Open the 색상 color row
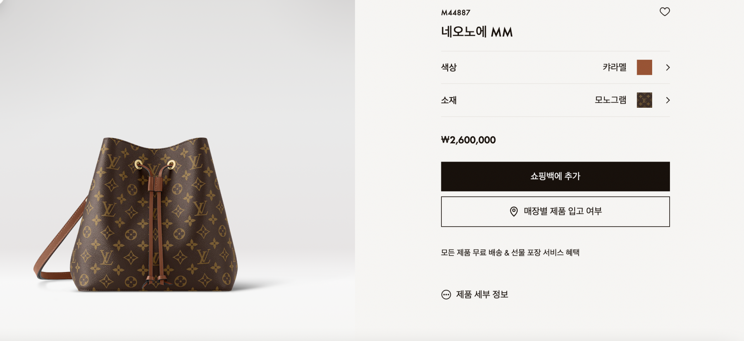This screenshot has width=744, height=341. 555,67
